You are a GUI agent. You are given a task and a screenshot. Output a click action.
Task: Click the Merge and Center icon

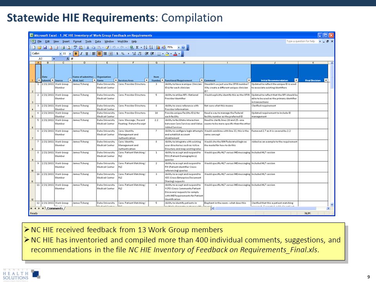(110, 54)
